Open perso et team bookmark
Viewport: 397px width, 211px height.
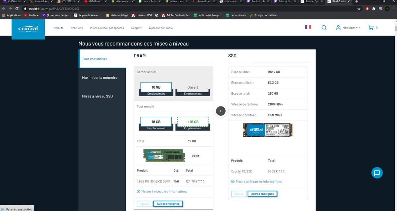[x=236, y=15]
